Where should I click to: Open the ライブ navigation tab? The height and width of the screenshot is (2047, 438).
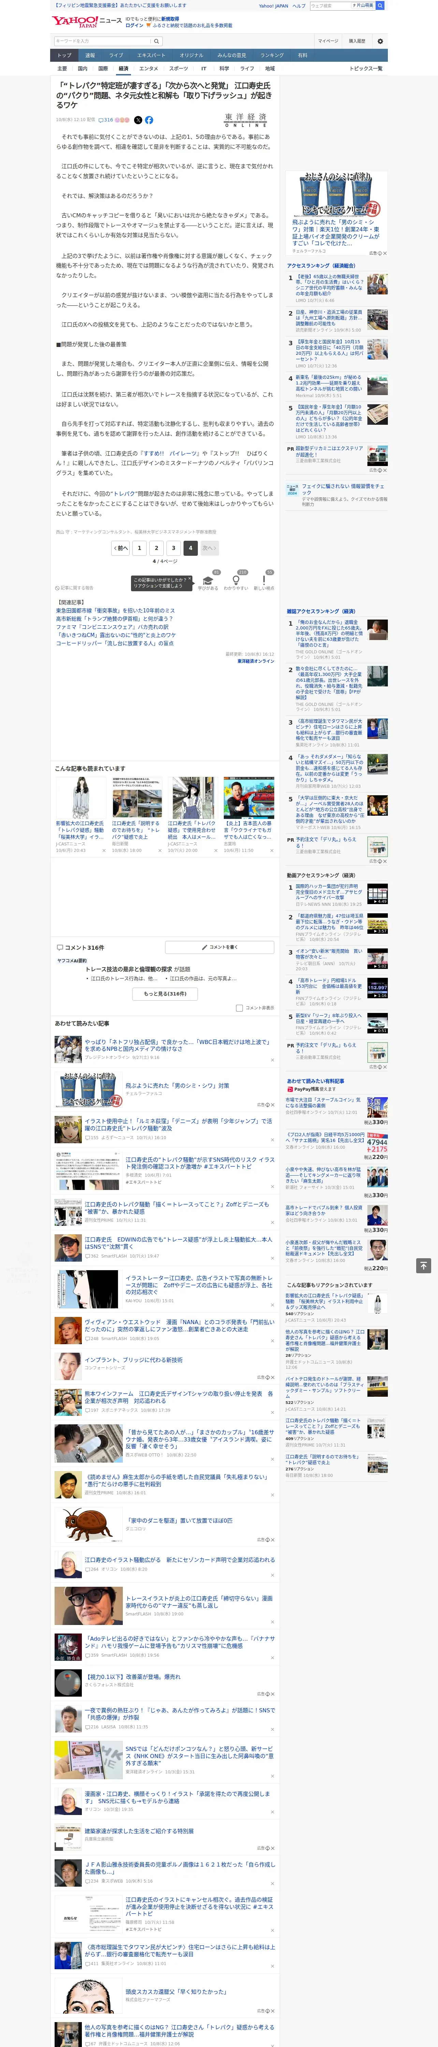[x=116, y=55]
